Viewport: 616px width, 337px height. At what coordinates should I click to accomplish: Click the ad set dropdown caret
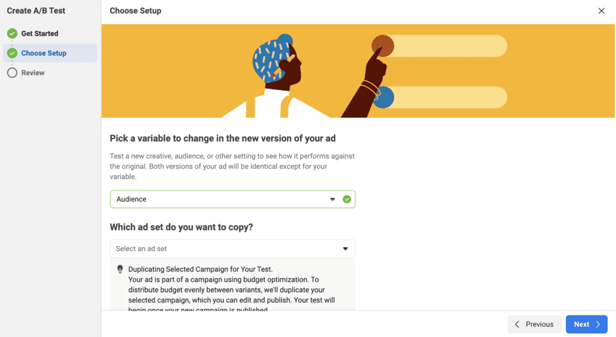point(345,249)
